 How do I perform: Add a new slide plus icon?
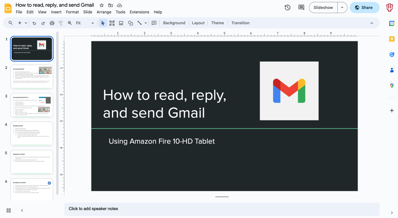20,23
